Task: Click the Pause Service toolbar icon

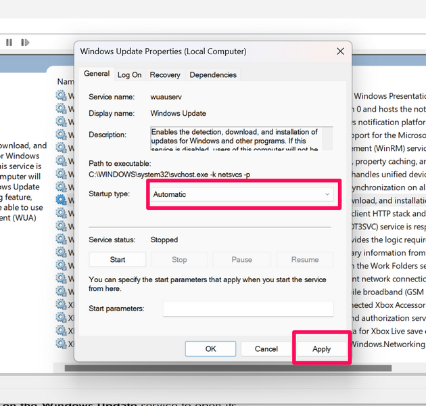Action: 9,43
